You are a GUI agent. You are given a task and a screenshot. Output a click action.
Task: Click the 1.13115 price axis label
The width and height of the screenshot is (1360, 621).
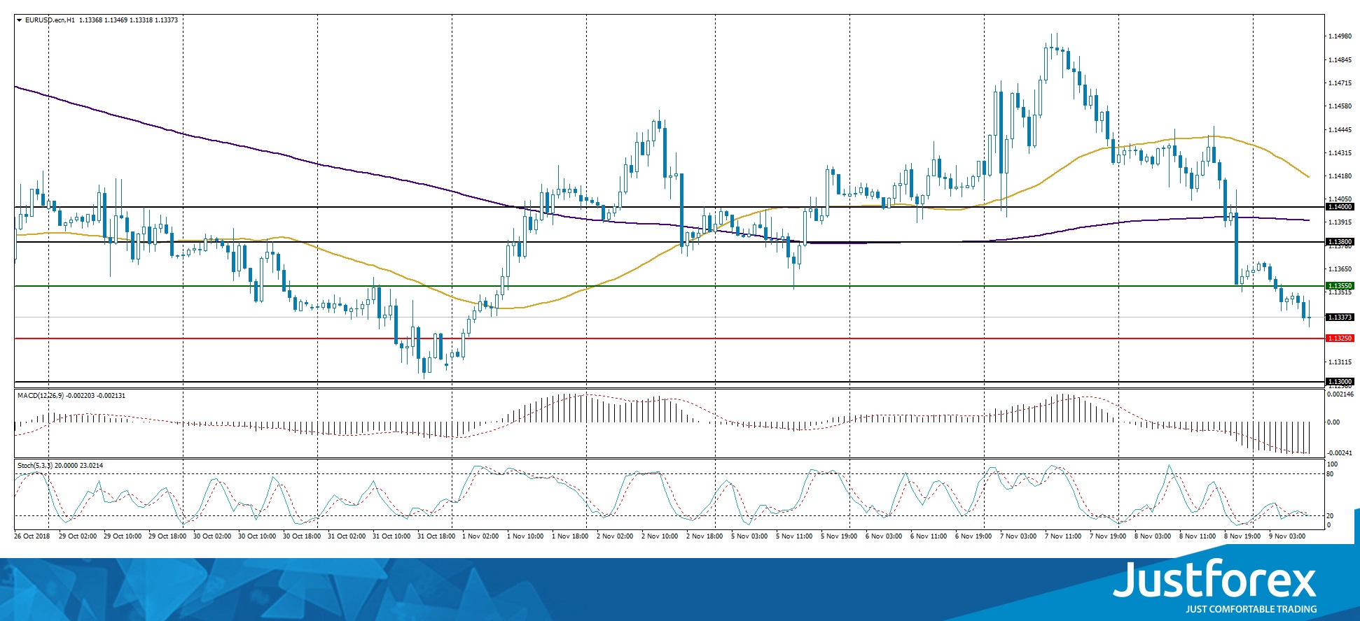1340,362
